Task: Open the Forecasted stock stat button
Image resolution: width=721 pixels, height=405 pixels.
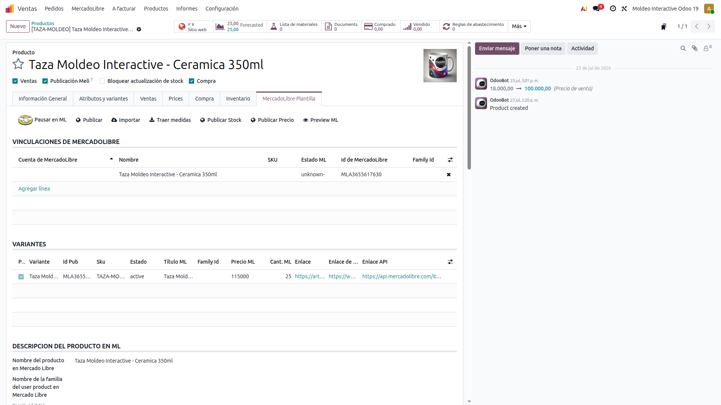Action: pos(240,27)
